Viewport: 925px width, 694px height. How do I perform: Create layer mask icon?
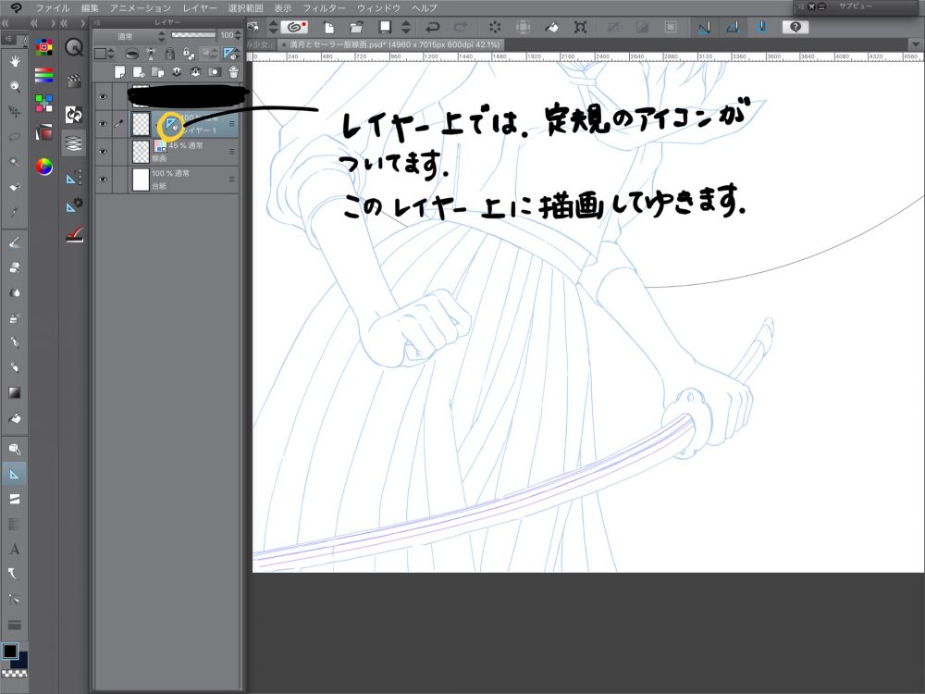215,72
